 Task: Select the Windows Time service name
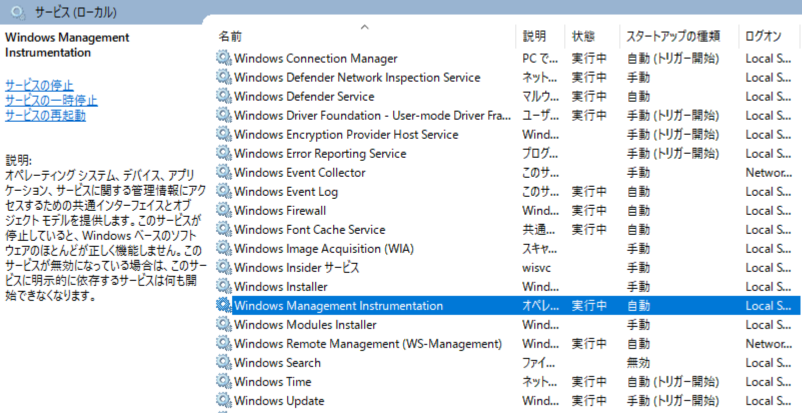click(273, 382)
